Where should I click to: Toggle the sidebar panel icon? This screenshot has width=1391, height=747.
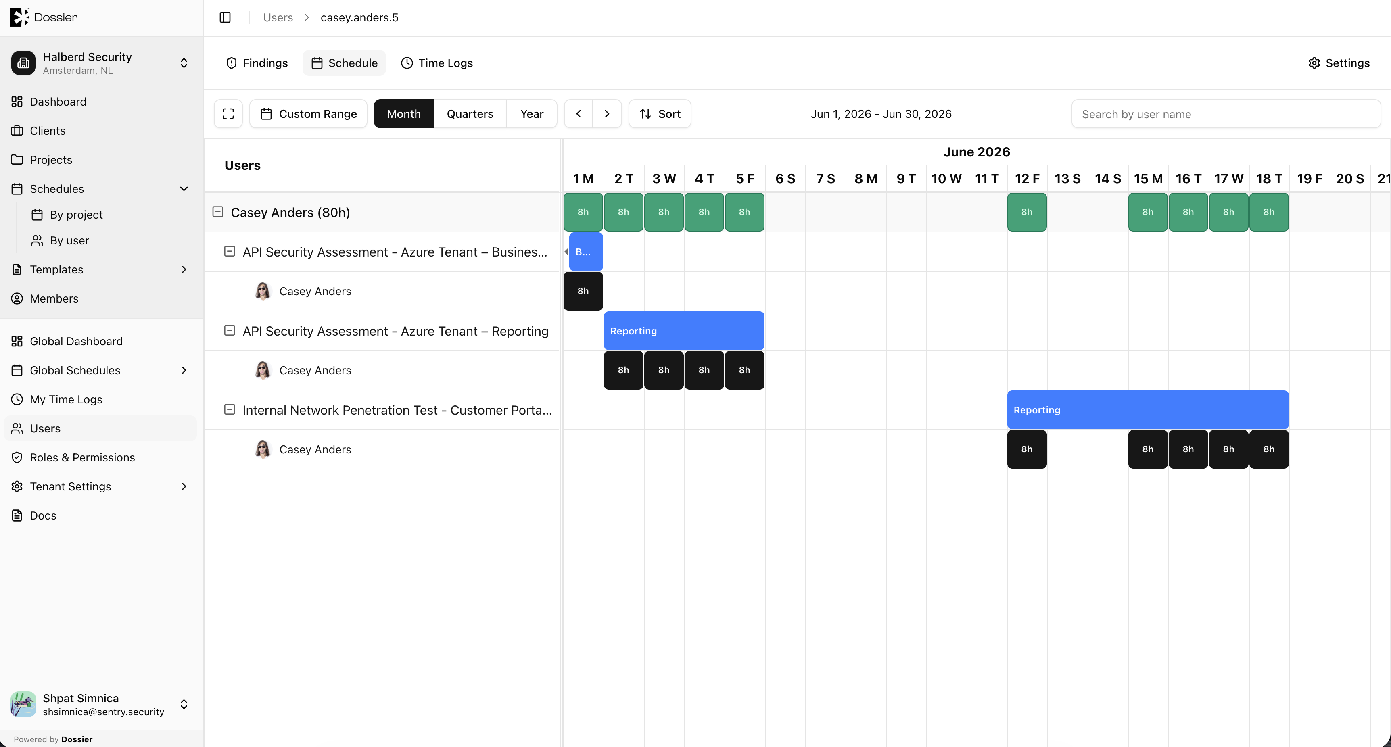tap(225, 17)
